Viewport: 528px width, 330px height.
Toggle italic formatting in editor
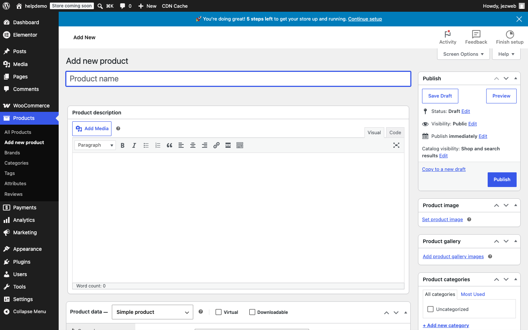[134, 146]
